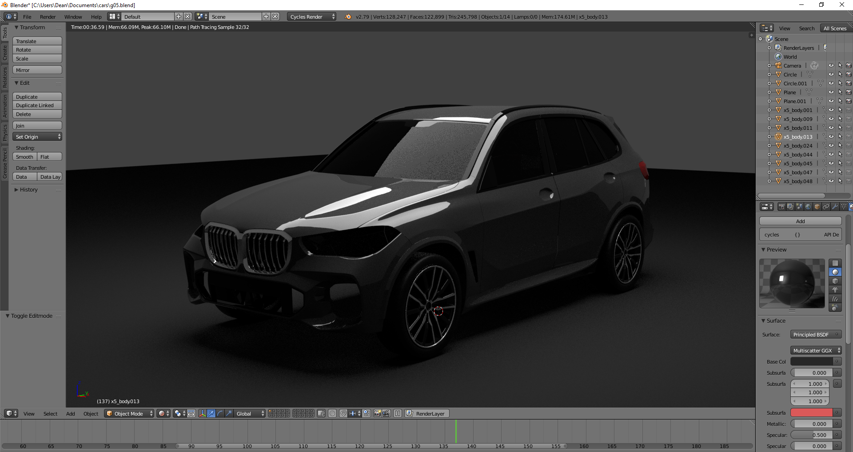Hide x5_body.048 via eye icon
Screen dimensions: 853x452
point(831,181)
